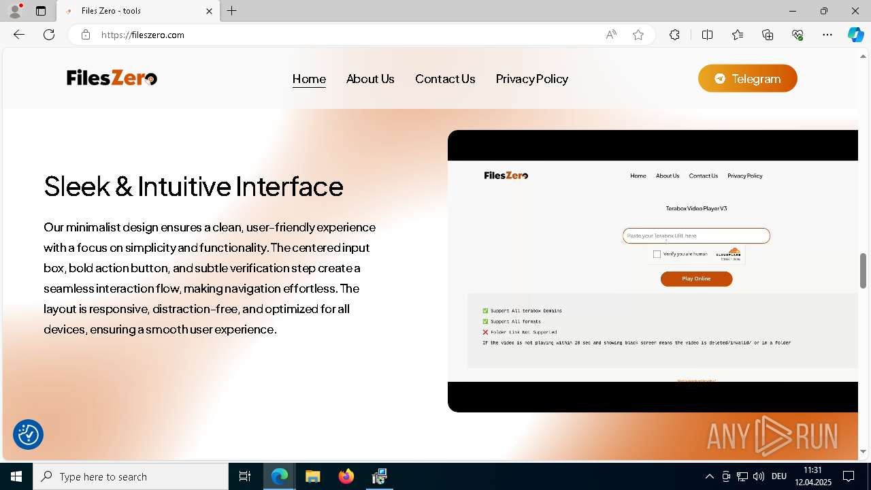This screenshot has height=490, width=871.
Task: Open Task View on taskbar
Action: click(245, 476)
